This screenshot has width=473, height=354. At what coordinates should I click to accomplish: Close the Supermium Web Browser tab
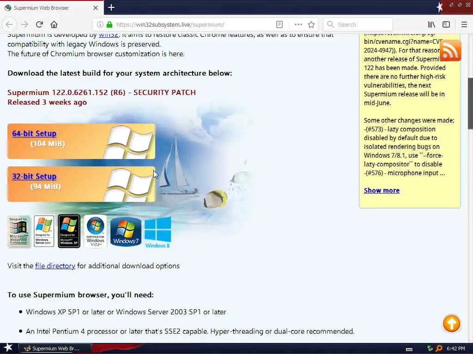coord(96,8)
